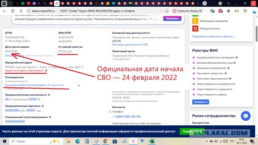Viewport: 258px width, 145px height.
Task: Click the yellow 5 Требующих внимания badge
Action: (x=195, y=21)
